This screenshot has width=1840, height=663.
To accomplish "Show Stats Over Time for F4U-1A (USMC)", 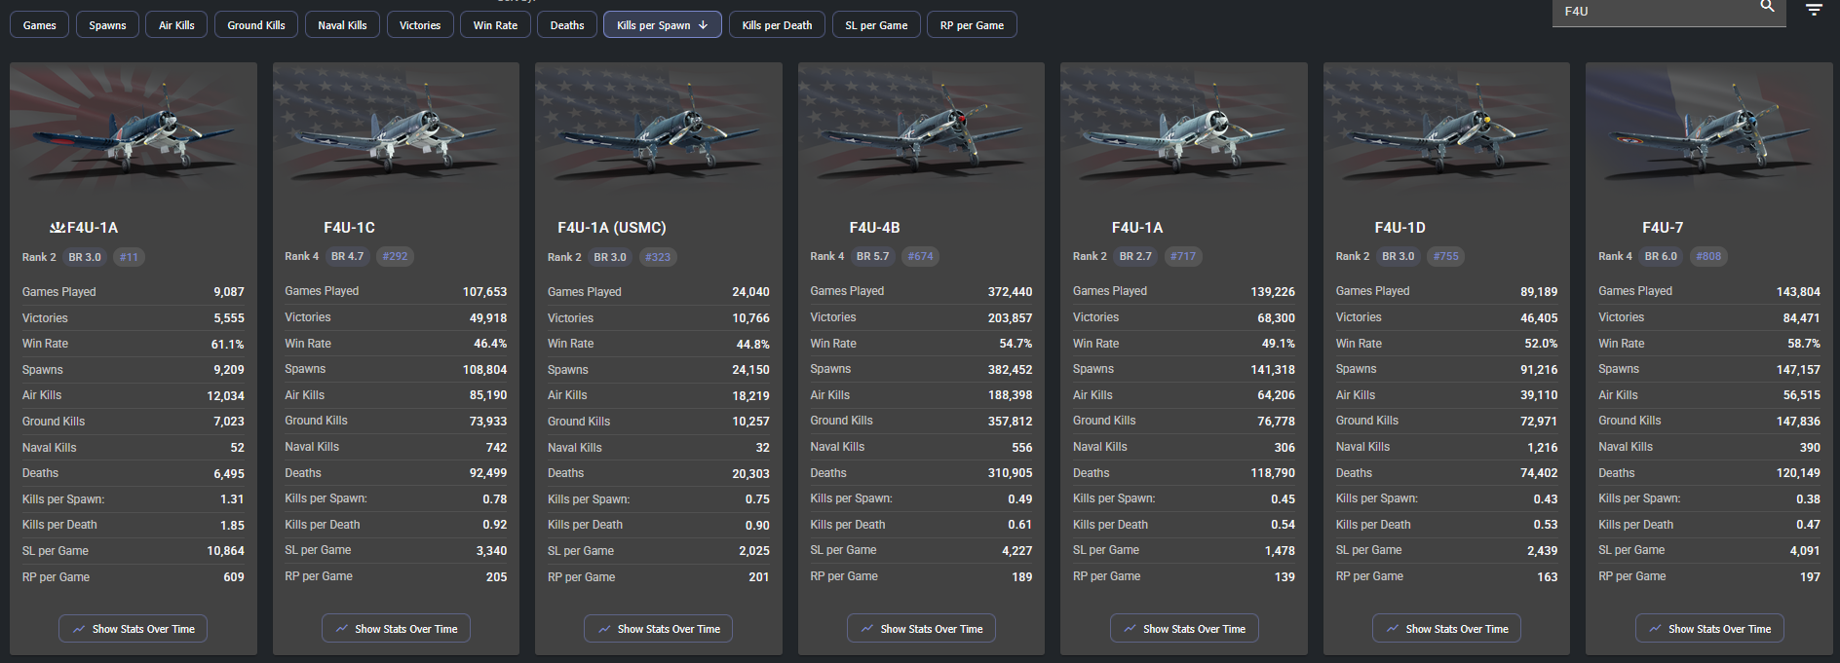I will click(x=658, y=629).
